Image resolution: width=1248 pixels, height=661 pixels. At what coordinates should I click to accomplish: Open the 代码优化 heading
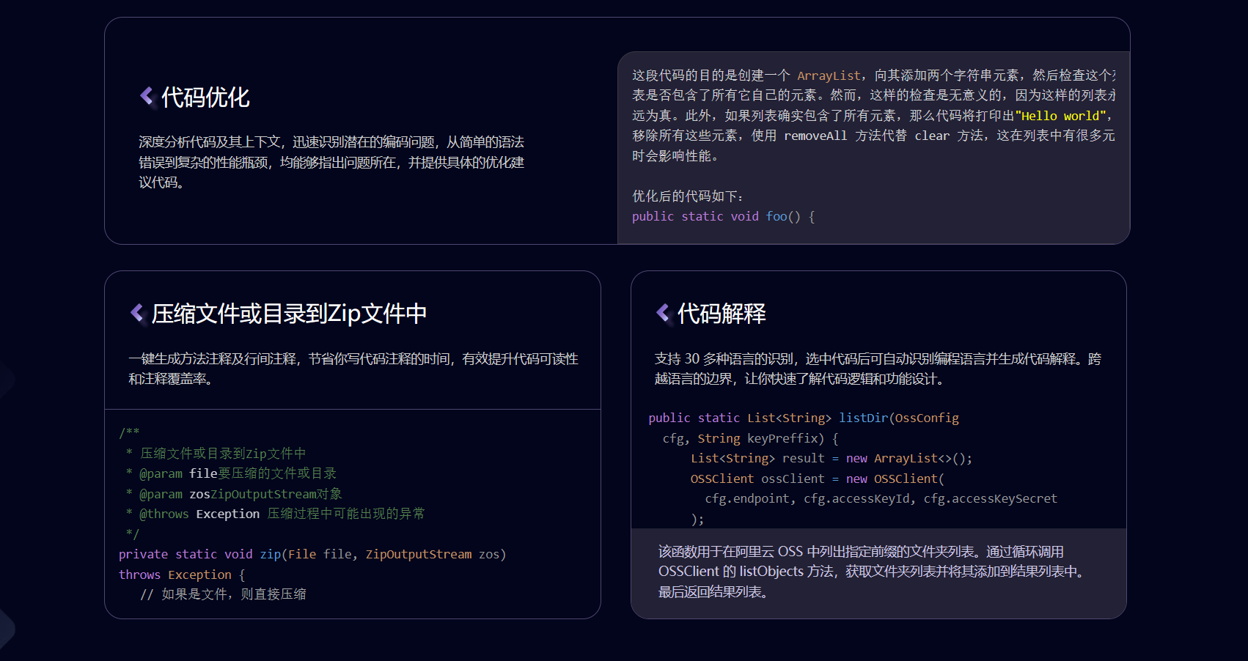pyautogui.click(x=205, y=97)
